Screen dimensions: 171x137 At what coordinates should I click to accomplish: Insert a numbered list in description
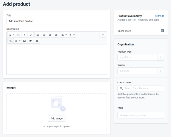pos(44,35)
